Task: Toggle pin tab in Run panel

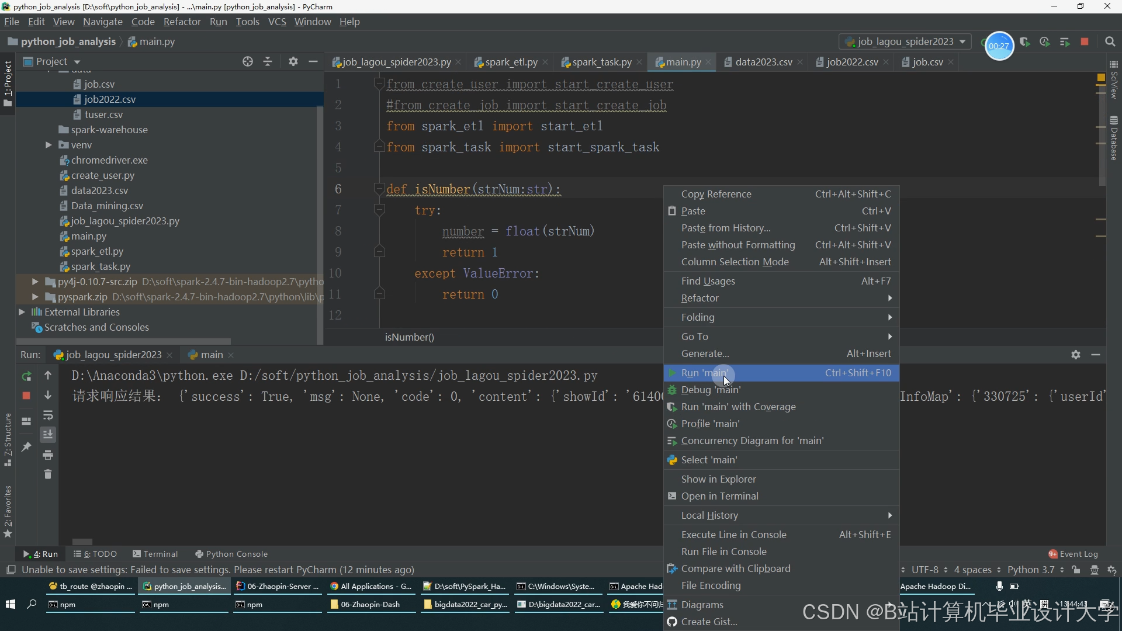Action: pyautogui.click(x=26, y=447)
